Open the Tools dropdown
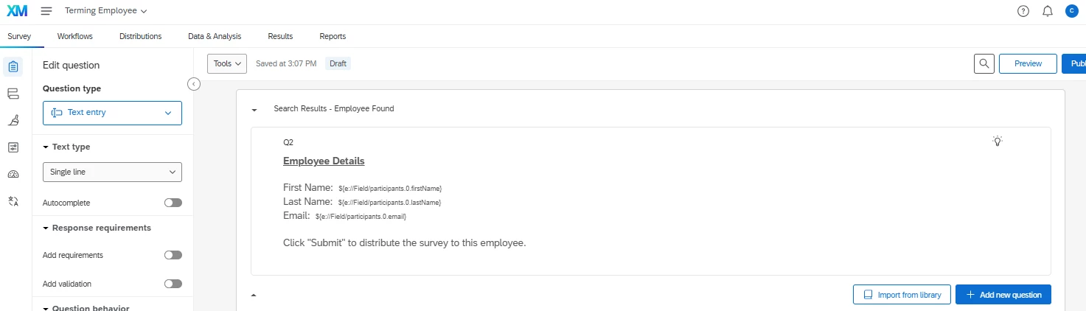Image resolution: width=1086 pixels, height=311 pixels. (227, 64)
